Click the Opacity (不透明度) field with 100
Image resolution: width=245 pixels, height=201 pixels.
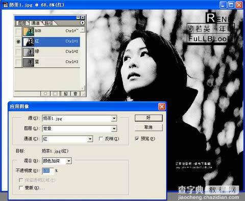[48, 171]
